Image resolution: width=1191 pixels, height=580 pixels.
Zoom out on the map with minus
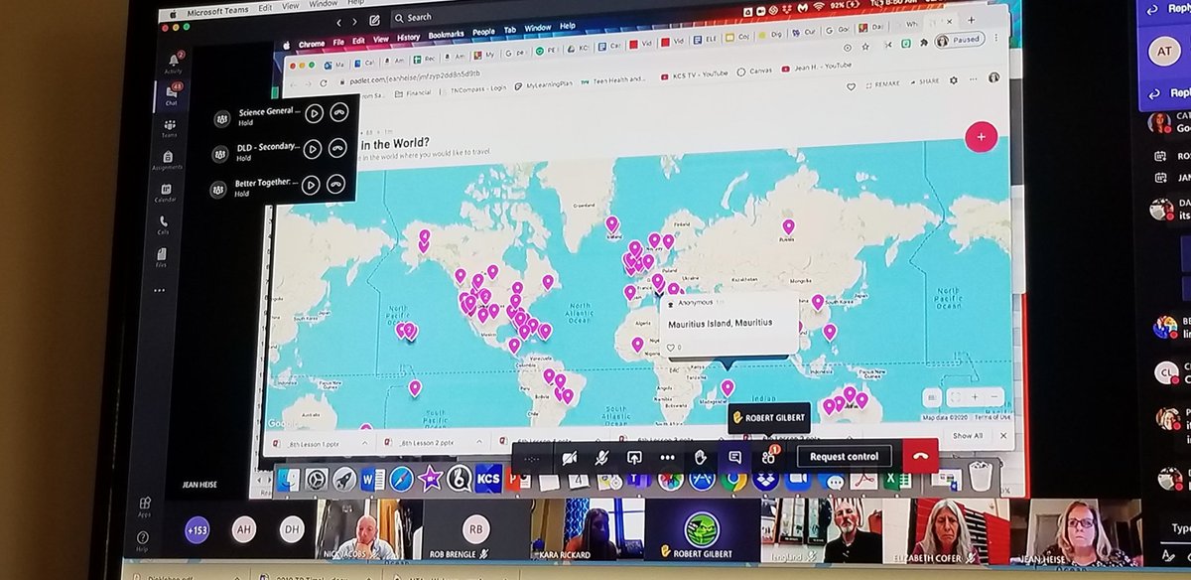994,396
